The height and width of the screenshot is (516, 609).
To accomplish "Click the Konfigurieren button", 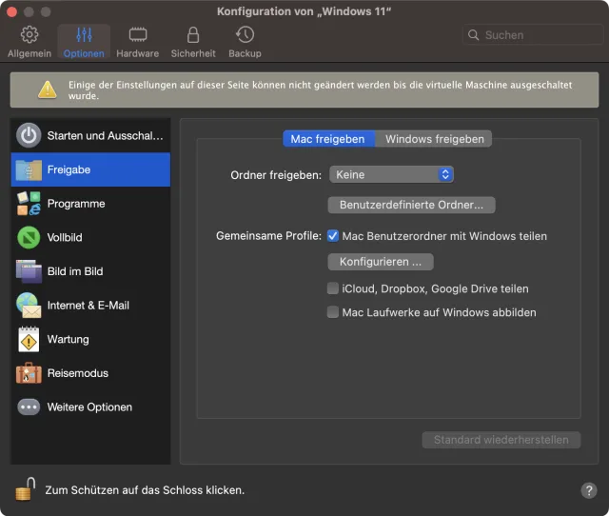I will coord(380,262).
